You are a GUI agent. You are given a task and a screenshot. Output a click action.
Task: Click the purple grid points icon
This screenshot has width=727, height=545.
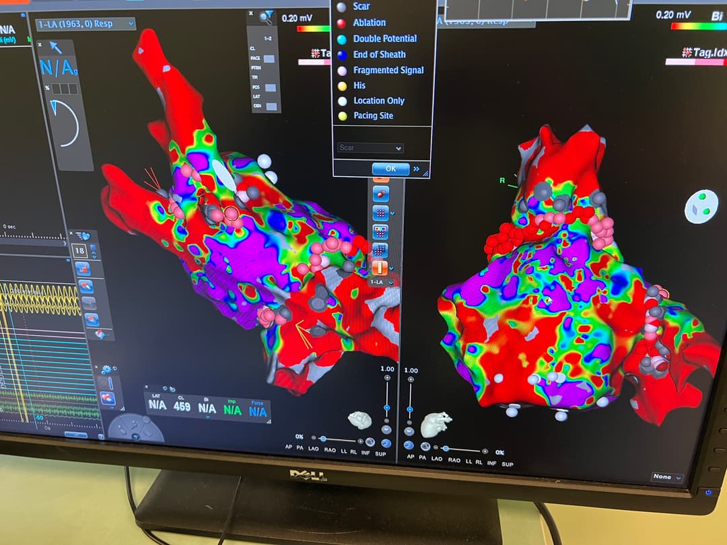point(380,213)
